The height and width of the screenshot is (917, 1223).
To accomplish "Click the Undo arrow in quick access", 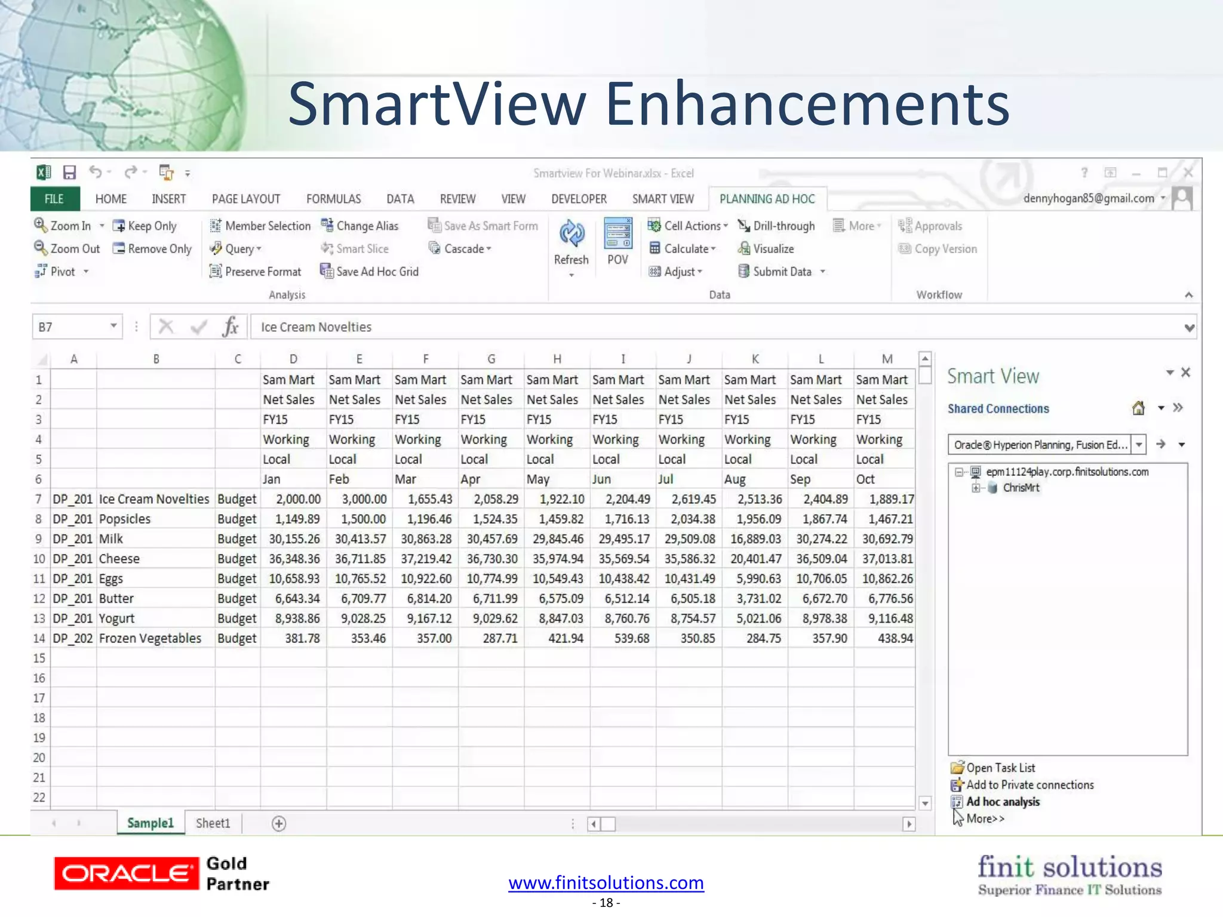I will pos(96,173).
